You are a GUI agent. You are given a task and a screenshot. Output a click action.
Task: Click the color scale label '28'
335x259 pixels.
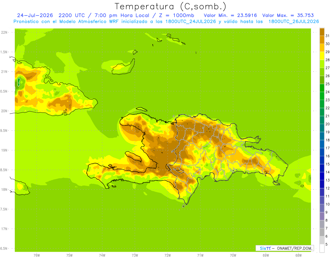click(x=327, y=60)
